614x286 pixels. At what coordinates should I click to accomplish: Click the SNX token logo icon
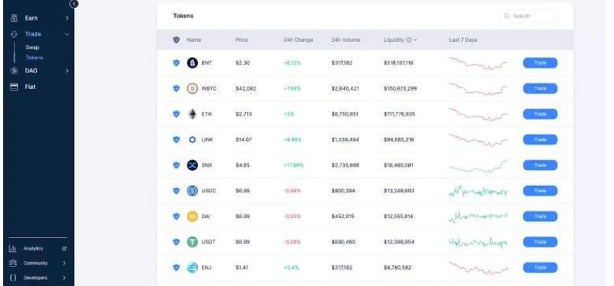(x=192, y=165)
